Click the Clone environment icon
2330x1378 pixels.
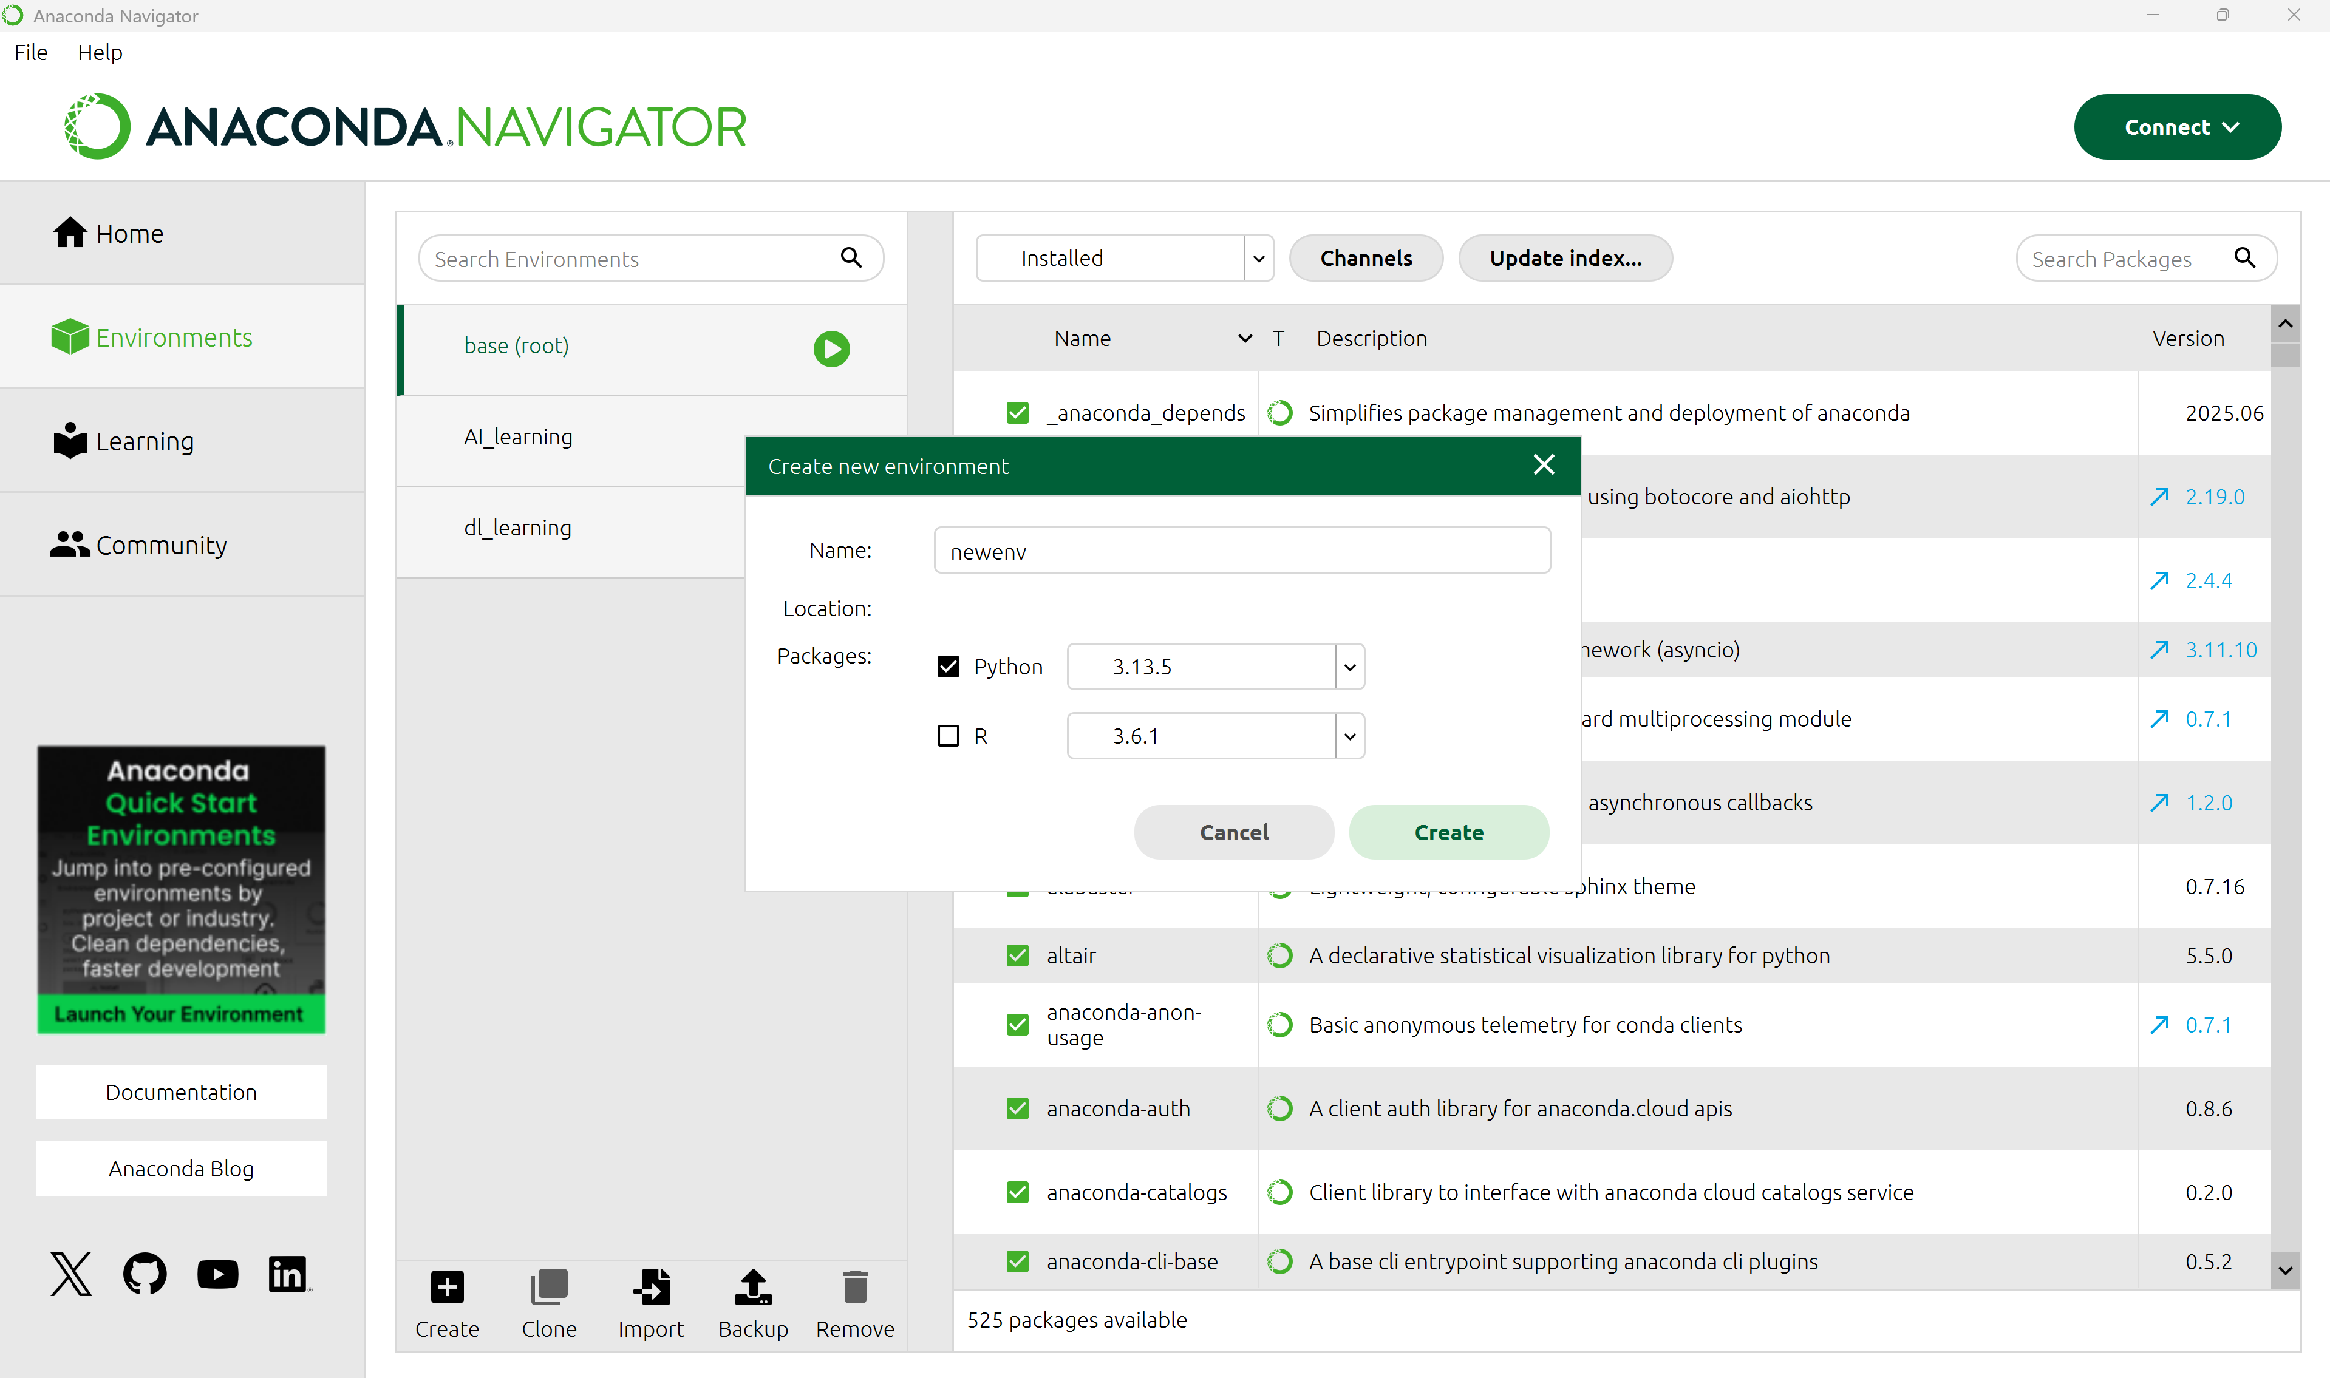pyautogui.click(x=549, y=1288)
